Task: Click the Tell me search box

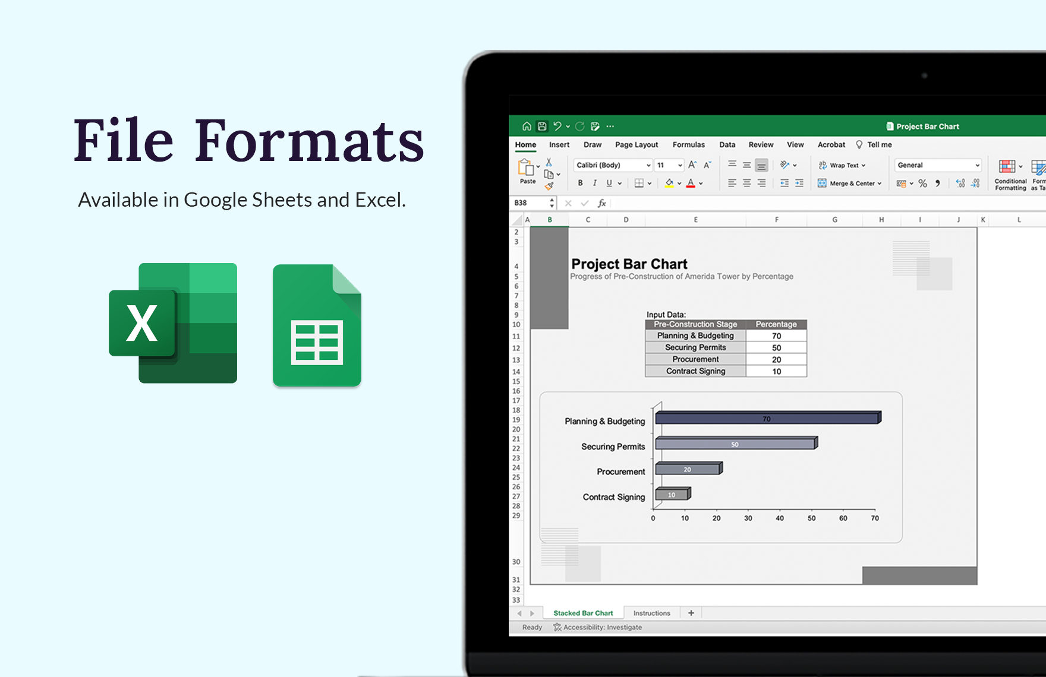Action: point(874,144)
